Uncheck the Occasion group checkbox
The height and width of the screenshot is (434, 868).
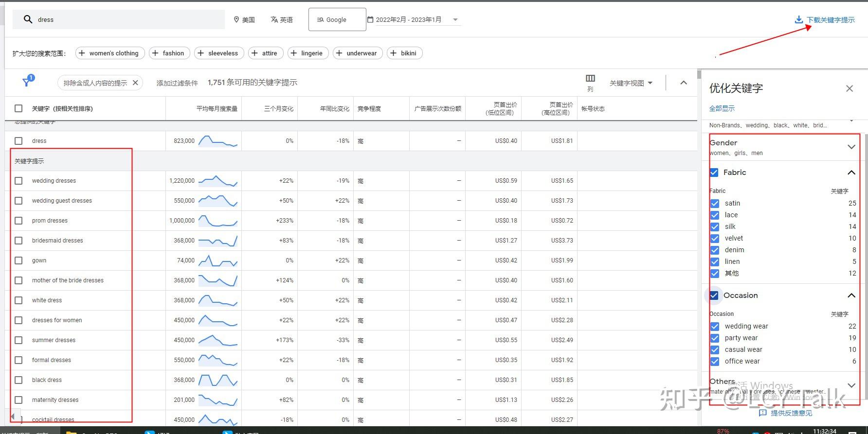click(714, 295)
